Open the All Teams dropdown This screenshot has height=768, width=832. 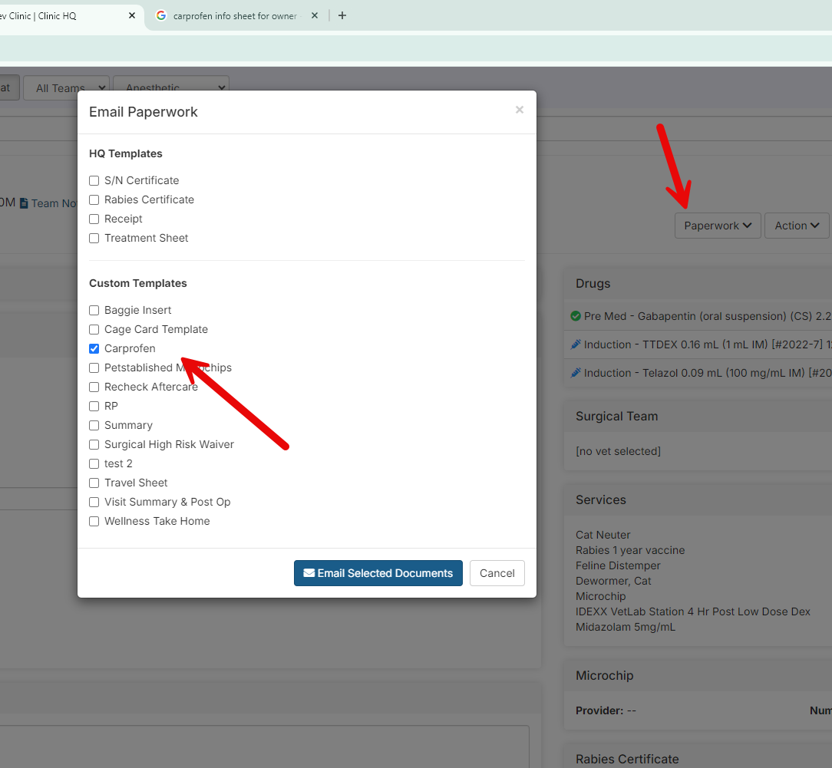pyautogui.click(x=66, y=88)
